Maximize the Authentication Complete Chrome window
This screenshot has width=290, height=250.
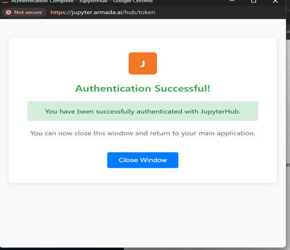(254, 1)
